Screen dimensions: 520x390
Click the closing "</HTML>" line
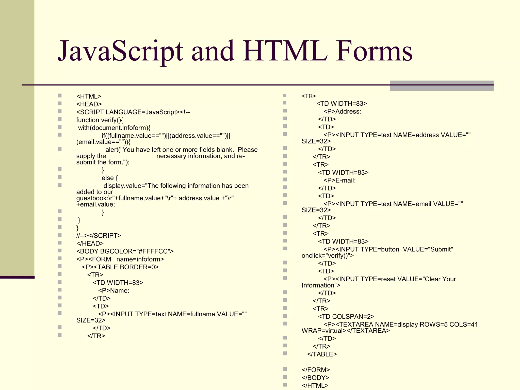pos(315,386)
